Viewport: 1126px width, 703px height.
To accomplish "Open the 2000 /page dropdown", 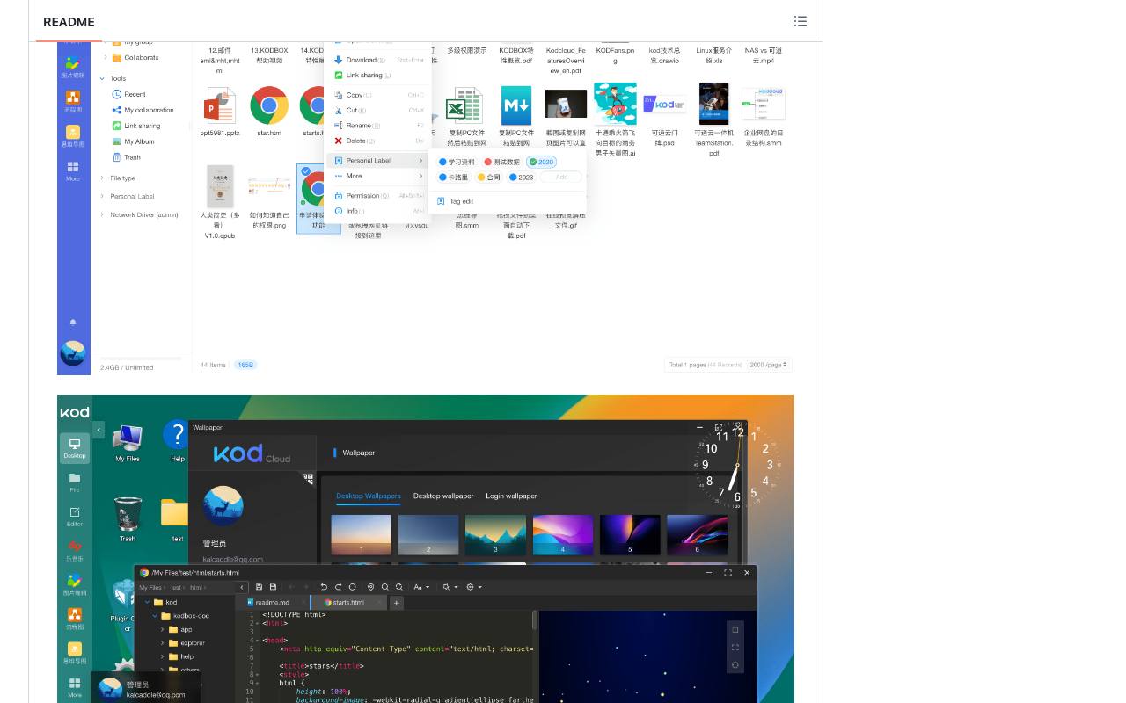I will pos(768,365).
